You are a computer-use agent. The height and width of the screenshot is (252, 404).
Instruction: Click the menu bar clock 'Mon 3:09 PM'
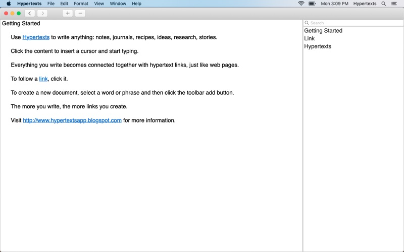tap(334, 4)
